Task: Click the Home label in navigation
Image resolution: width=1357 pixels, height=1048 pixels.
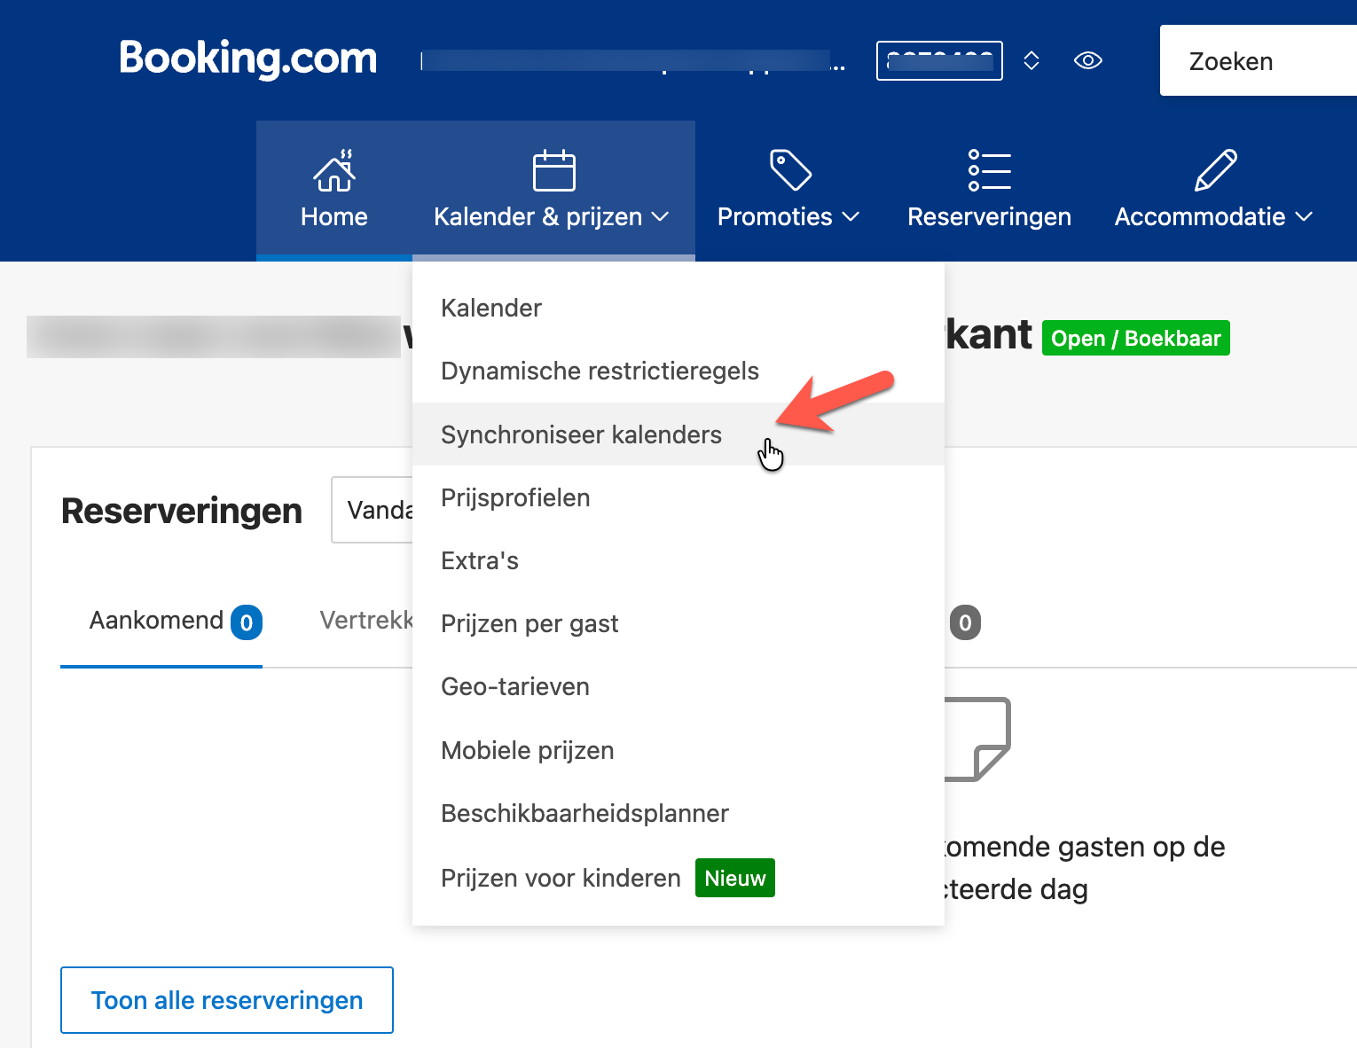Action: pos(334,216)
